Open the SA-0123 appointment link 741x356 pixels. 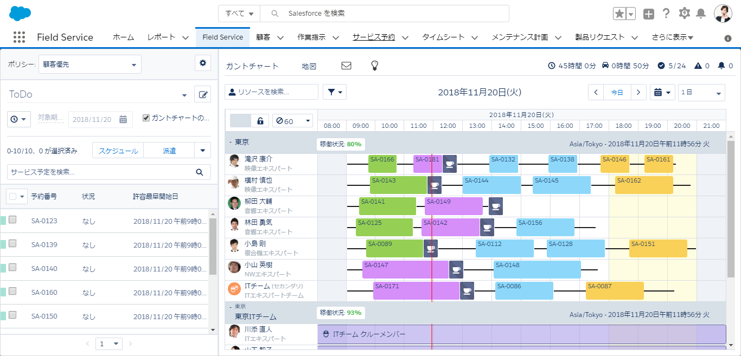44,221
